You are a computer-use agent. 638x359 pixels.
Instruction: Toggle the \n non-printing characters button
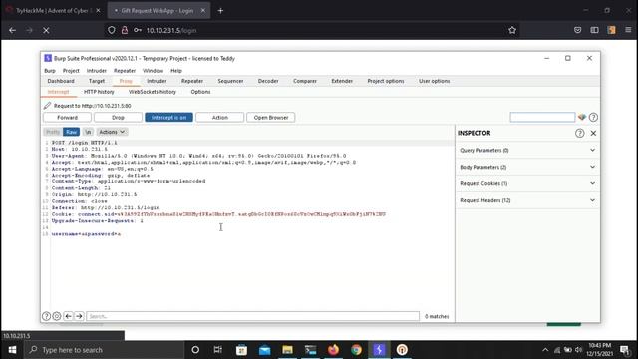click(88, 132)
